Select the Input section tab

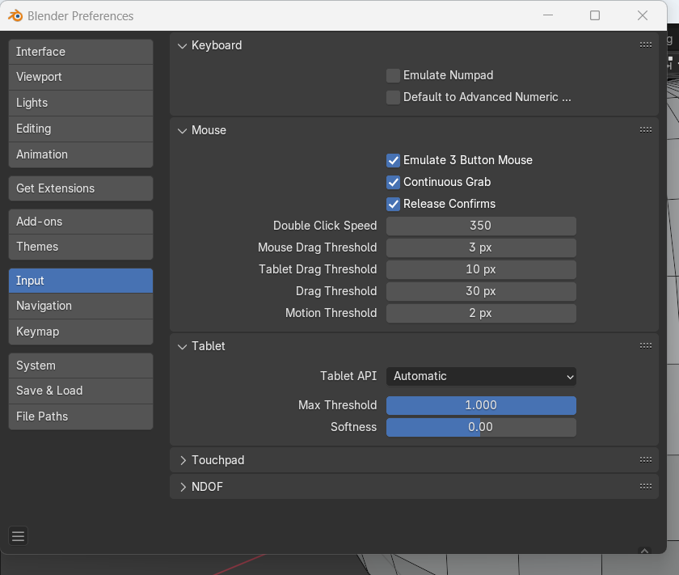pyautogui.click(x=81, y=281)
